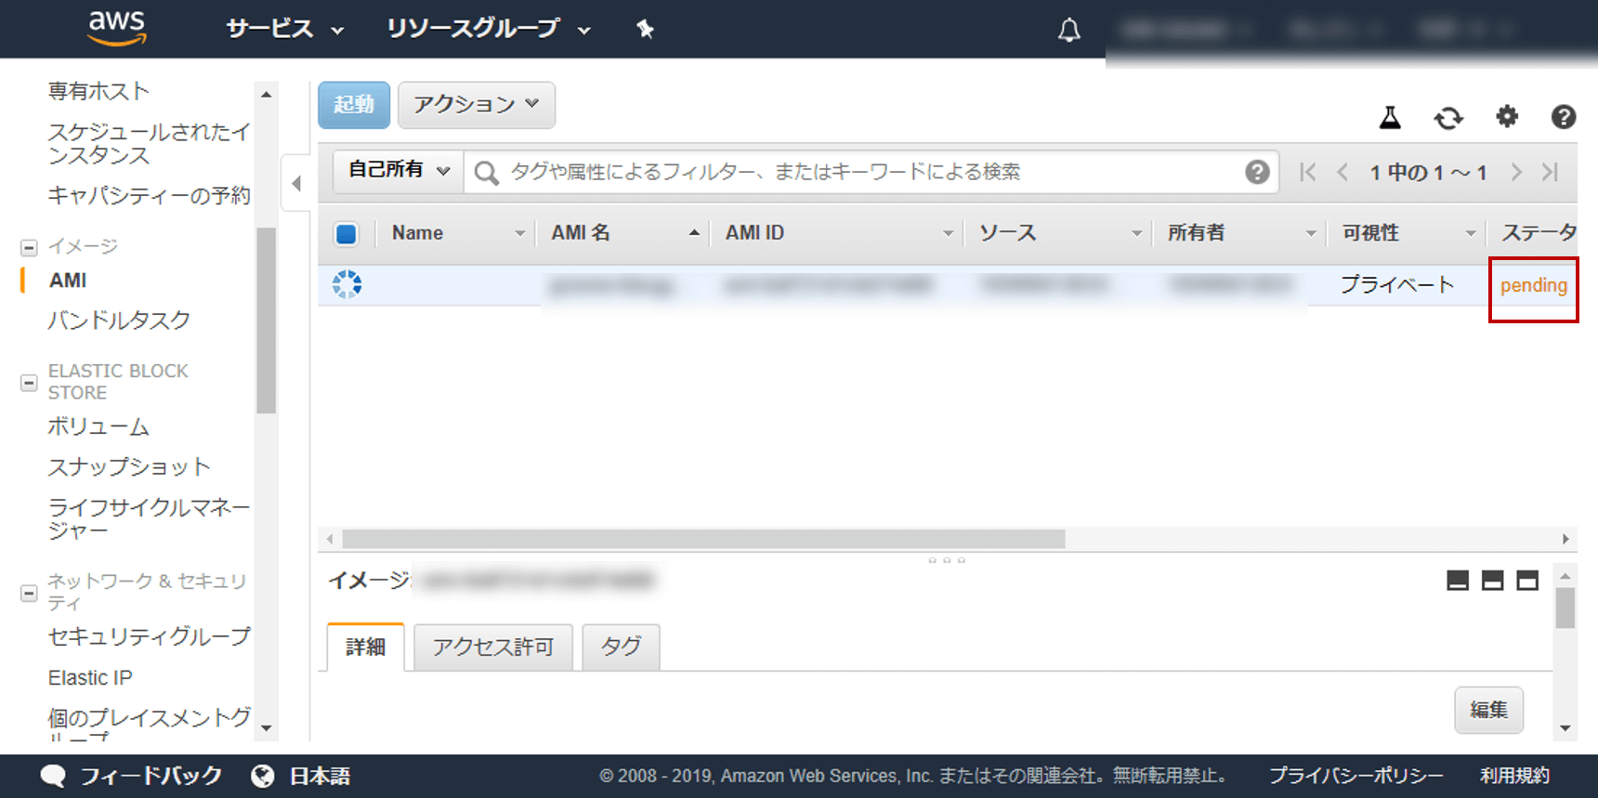Screen dimensions: 1598x798
Task: Go to next page of results
Action: coord(1516,172)
